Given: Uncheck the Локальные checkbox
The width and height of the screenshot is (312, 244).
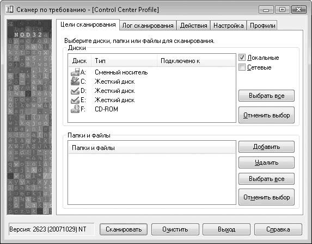Looking at the screenshot, I should (242, 58).
